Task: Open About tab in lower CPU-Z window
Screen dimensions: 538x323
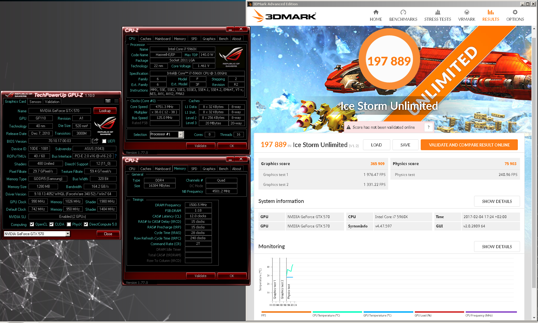Action: click(x=236, y=169)
